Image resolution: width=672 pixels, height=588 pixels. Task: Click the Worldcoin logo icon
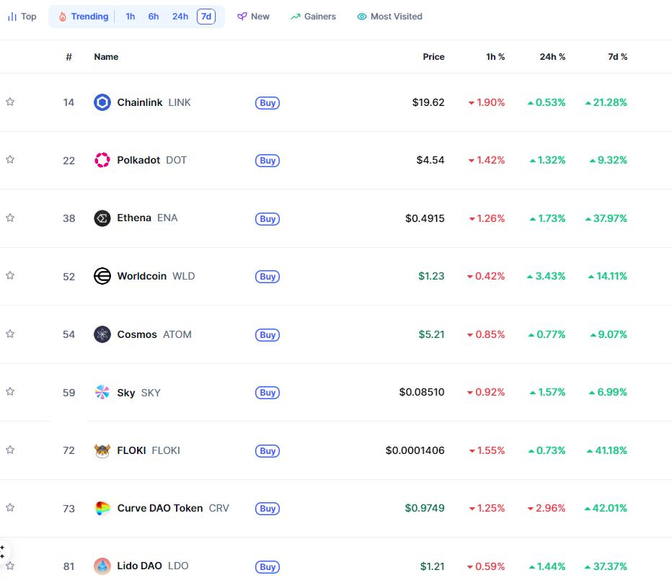coord(102,276)
